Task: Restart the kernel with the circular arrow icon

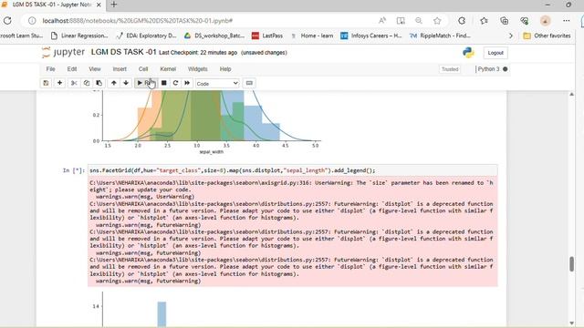Action: [175, 83]
